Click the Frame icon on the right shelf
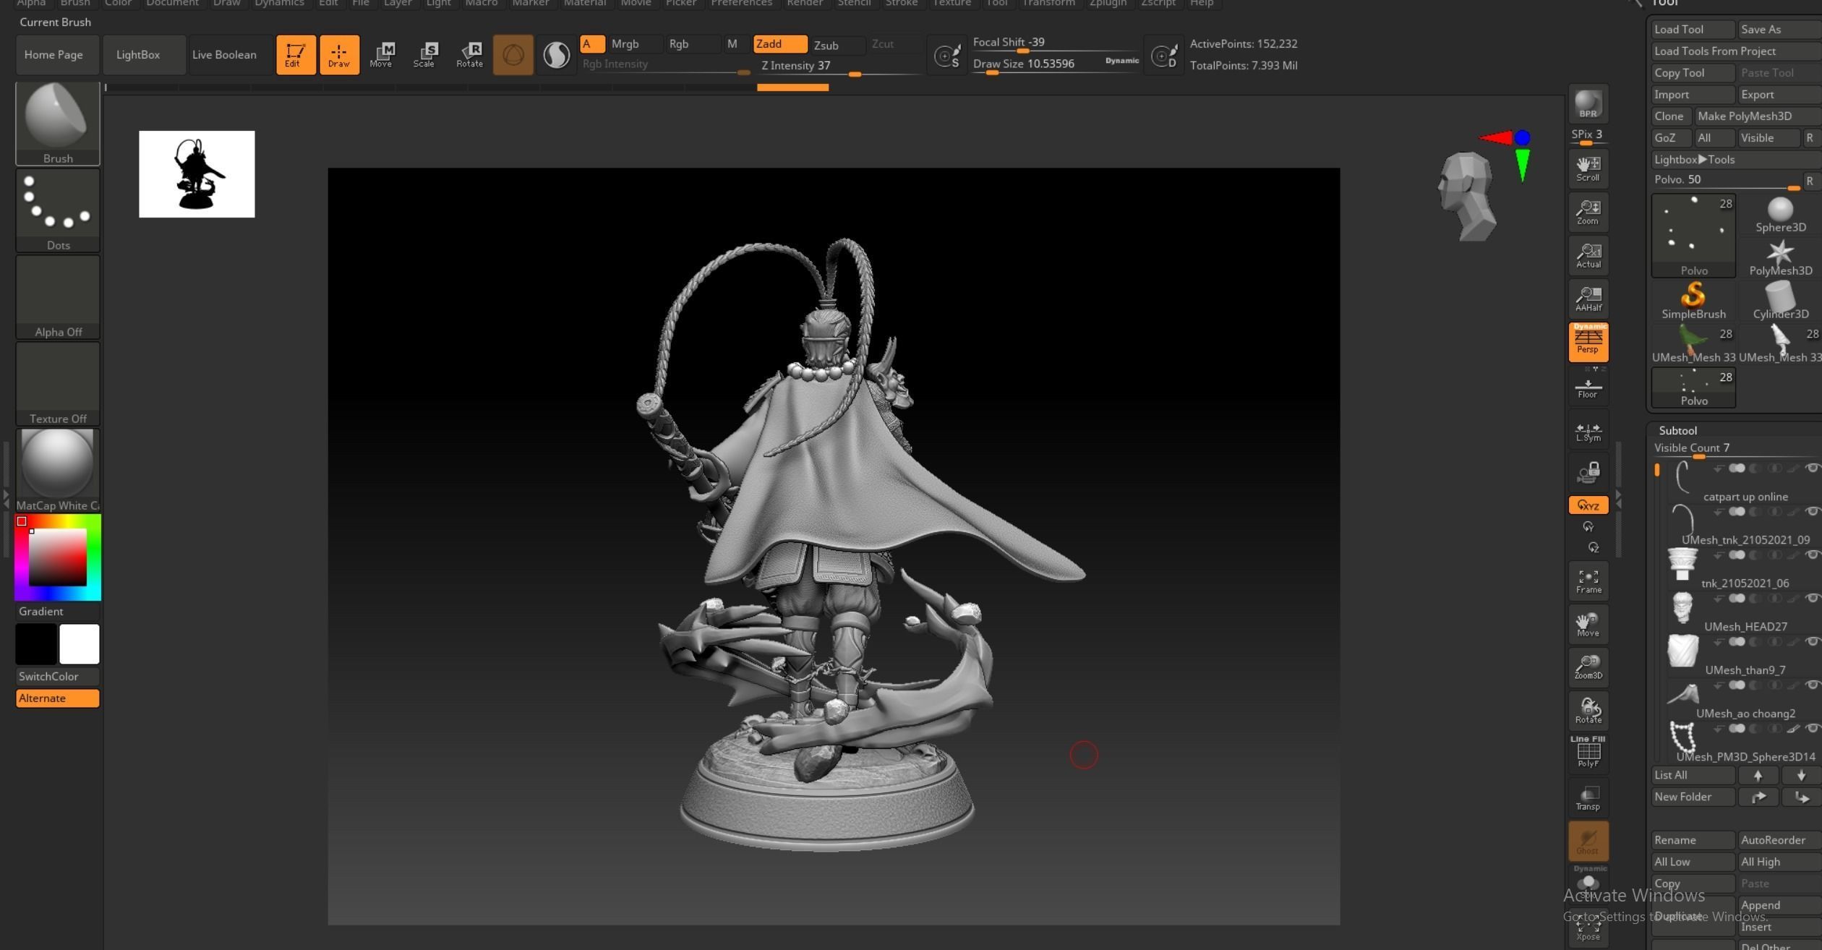The image size is (1822, 950). click(x=1588, y=580)
